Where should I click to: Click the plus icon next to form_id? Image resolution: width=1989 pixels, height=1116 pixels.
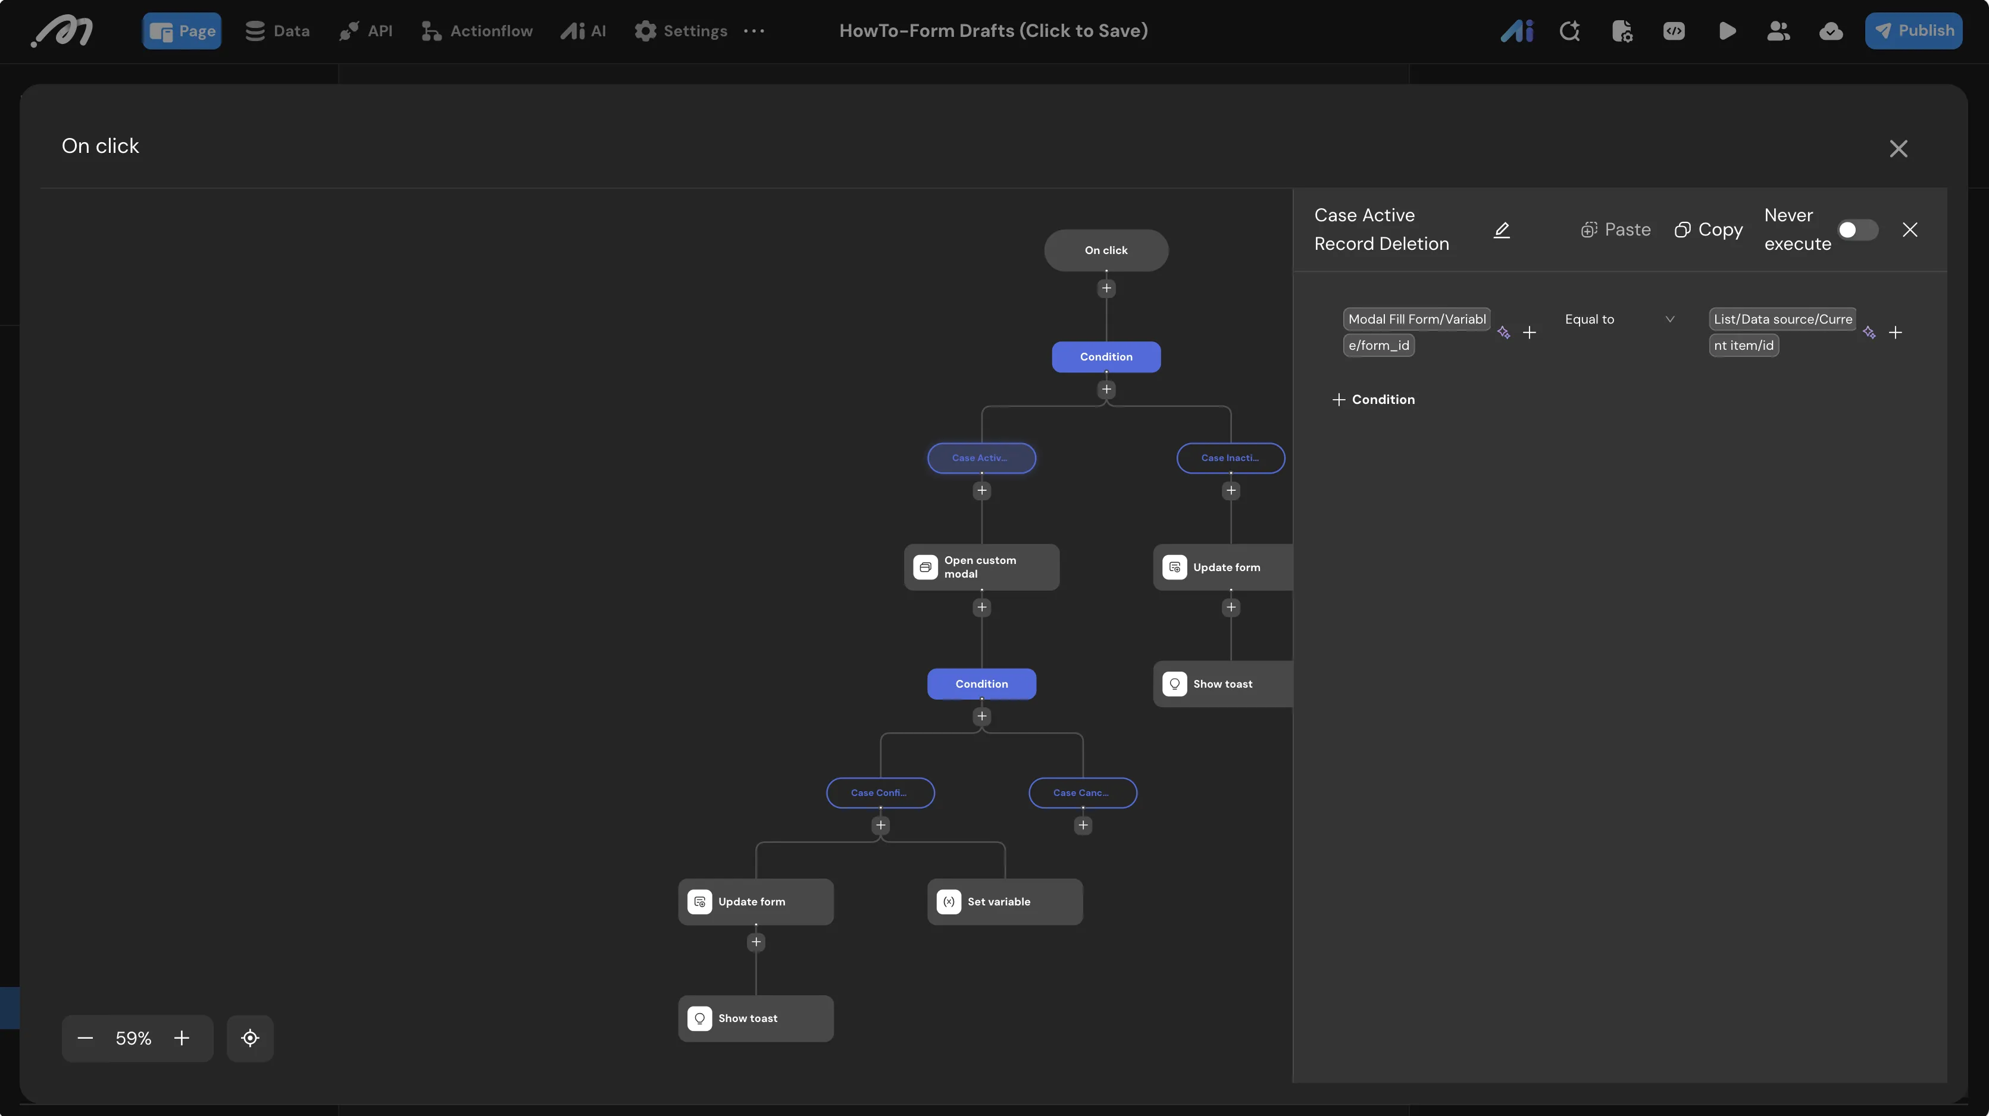1530,333
